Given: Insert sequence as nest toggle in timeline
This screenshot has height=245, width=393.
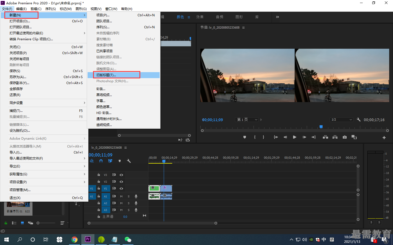Looking at the screenshot, I should point(92,161).
